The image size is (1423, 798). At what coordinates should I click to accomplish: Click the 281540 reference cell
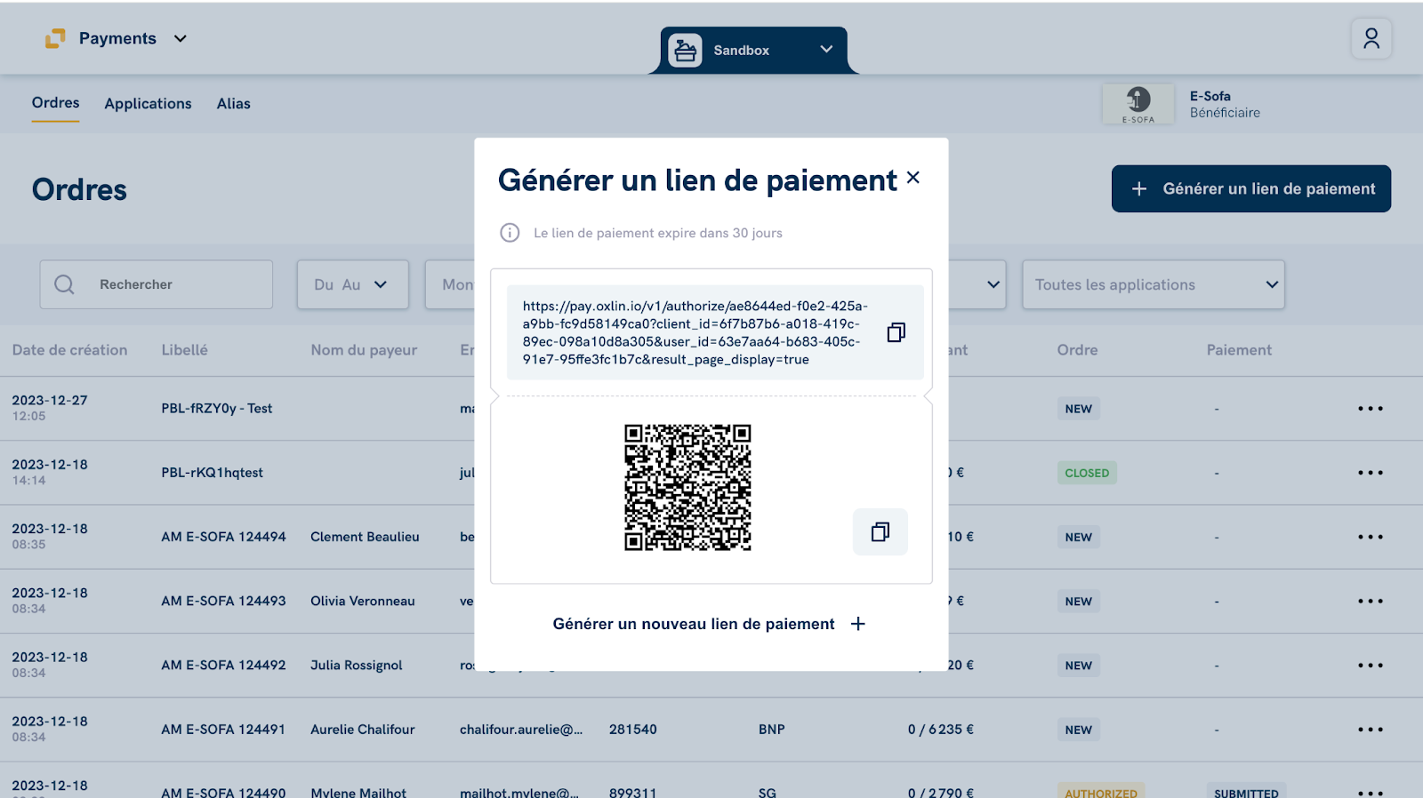[632, 730]
